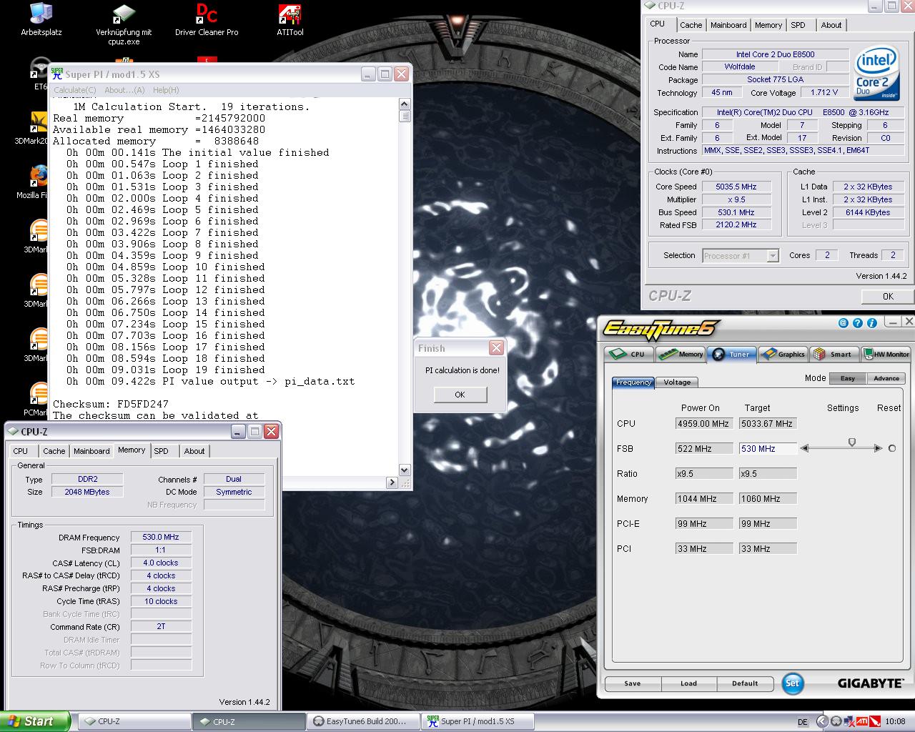
Task: Click the FSB slider left arrow
Action: (804, 448)
